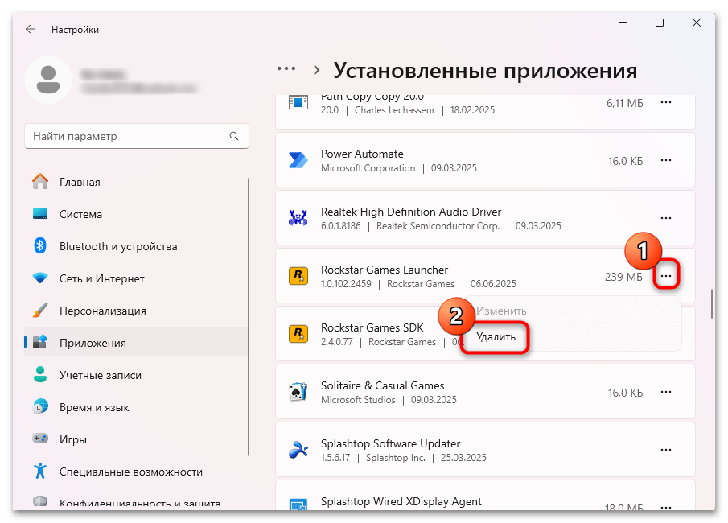
Task: Click the Rockstar Games SDK icon
Action: click(x=298, y=334)
